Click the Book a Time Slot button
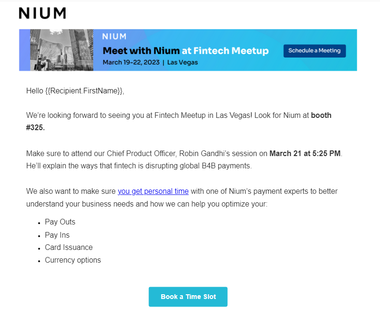The width and height of the screenshot is (380, 315). pyautogui.click(x=188, y=297)
